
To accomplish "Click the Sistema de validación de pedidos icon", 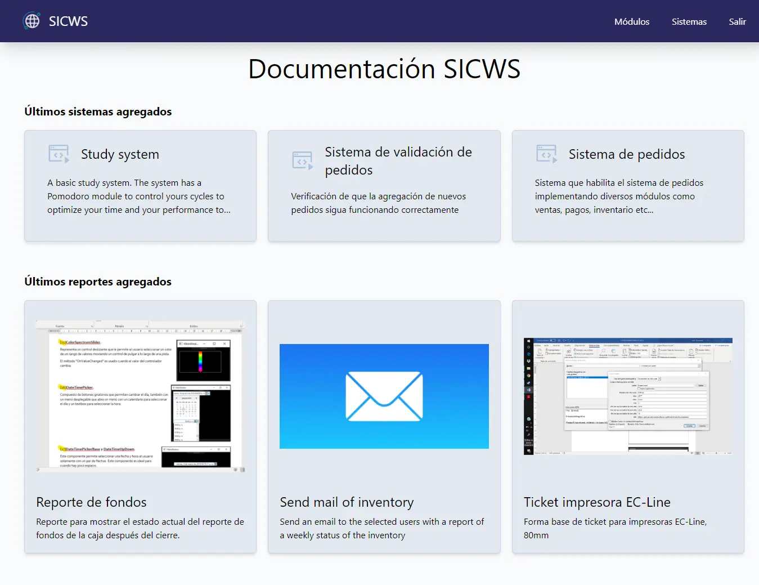I will point(302,160).
